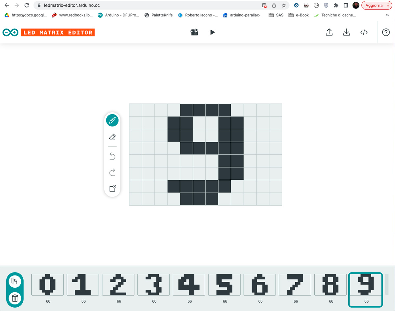Image resolution: width=395 pixels, height=311 pixels.
Task: Edit the duration value under frame 9
Action: (x=366, y=301)
